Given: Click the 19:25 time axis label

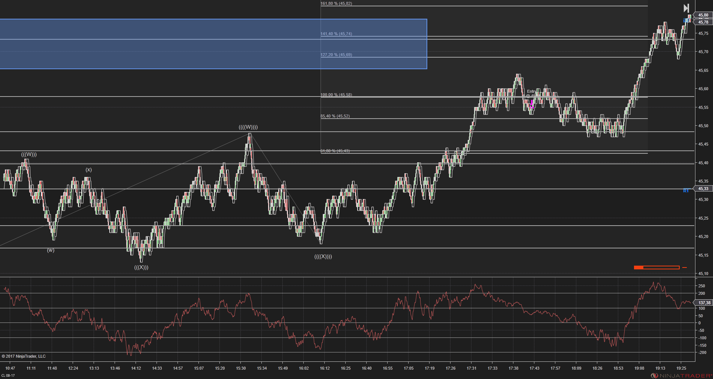Looking at the screenshot, I should coord(682,368).
